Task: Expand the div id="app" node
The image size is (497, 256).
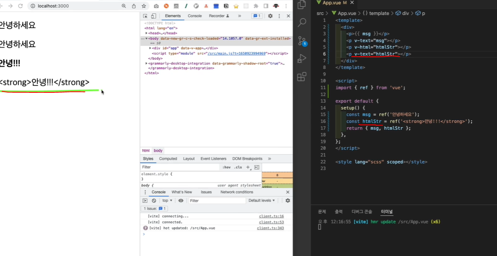Action: [x=150, y=48]
